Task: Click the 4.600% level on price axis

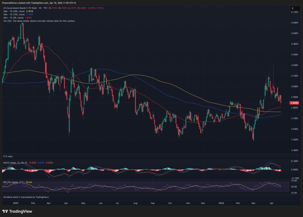Action: click(x=295, y=23)
